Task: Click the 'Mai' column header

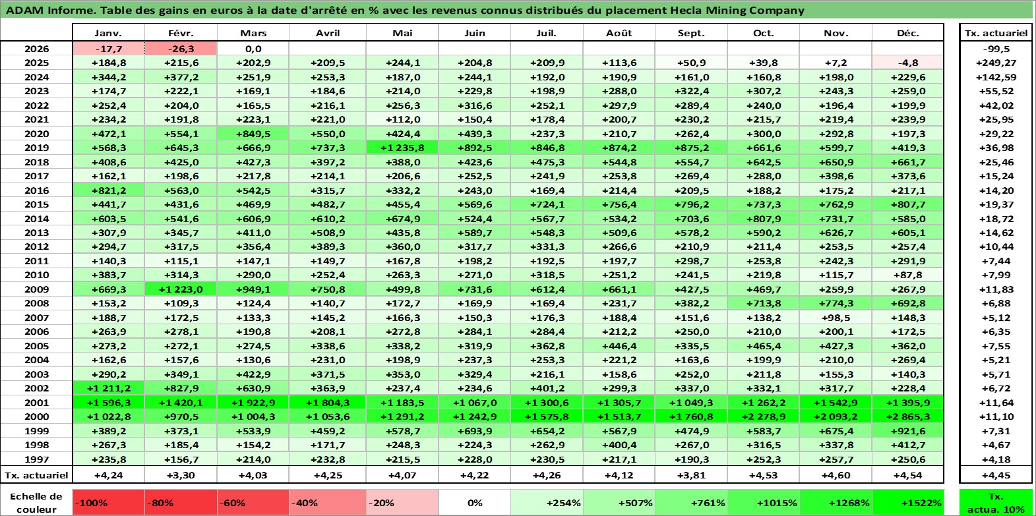Action: tap(402, 33)
